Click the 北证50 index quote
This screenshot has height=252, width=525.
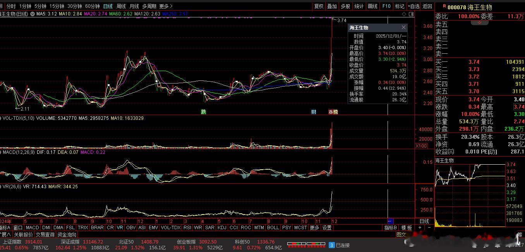141,245
